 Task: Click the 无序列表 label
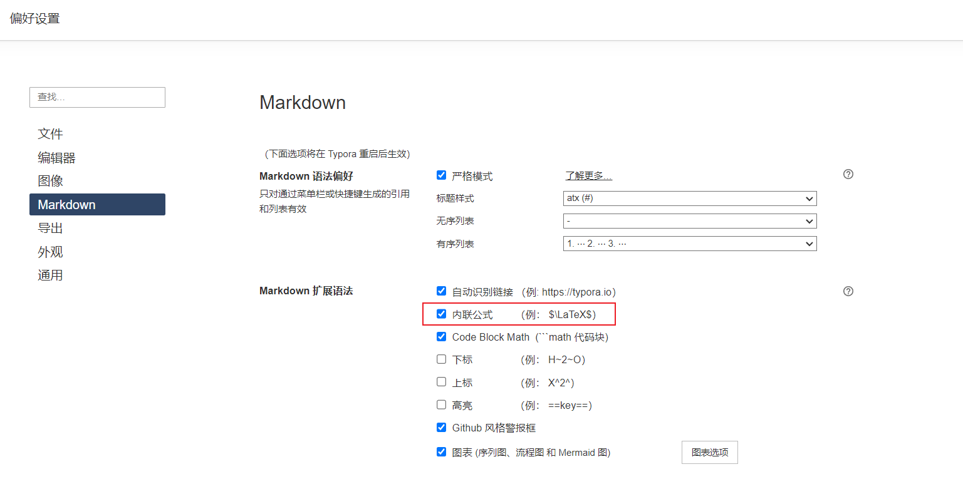click(x=455, y=221)
